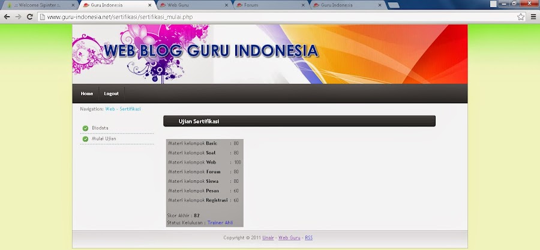Open the RSS footer link
Viewport: 540px width, 250px height.
click(x=308, y=237)
